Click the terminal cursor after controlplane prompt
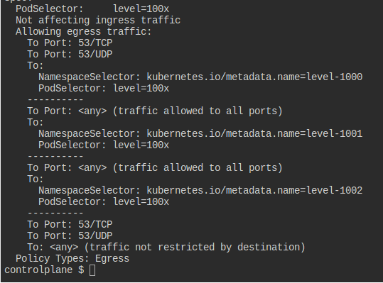Screen dimensions: 383x283 (92, 270)
